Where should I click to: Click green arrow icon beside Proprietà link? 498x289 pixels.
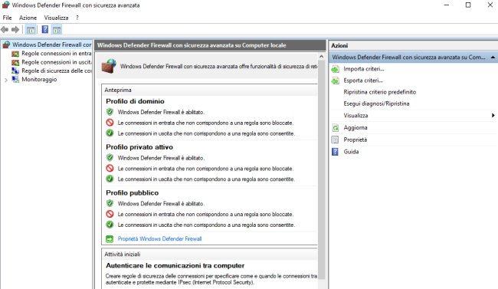click(110, 238)
